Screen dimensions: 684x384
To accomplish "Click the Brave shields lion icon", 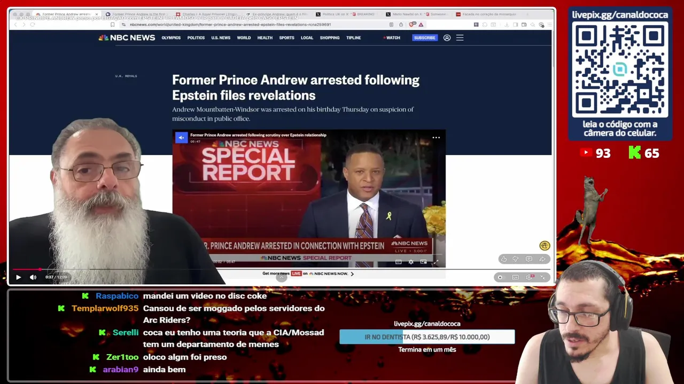I will (x=411, y=25).
